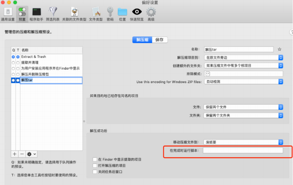This screenshot has height=185, width=293.
Task: Open the 文件 conflict dropdown
Action: [243, 107]
